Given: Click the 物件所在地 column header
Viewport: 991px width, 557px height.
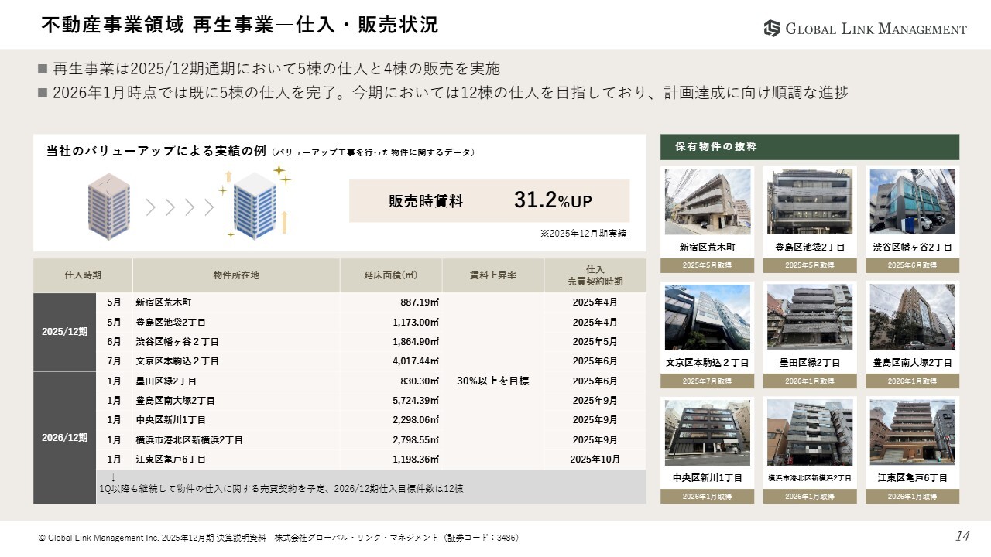Looking at the screenshot, I should point(236,275).
